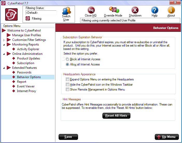Close the CyberPatrol 7.7 window
Image resolution: width=182 pixels, height=143 pixels.
(x=175, y=2)
